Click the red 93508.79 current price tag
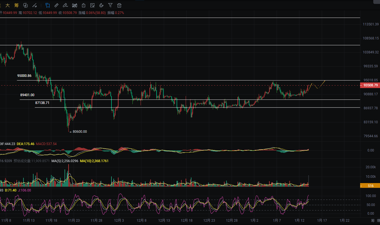Viewport: 380px width, 225px height. (x=370, y=85)
